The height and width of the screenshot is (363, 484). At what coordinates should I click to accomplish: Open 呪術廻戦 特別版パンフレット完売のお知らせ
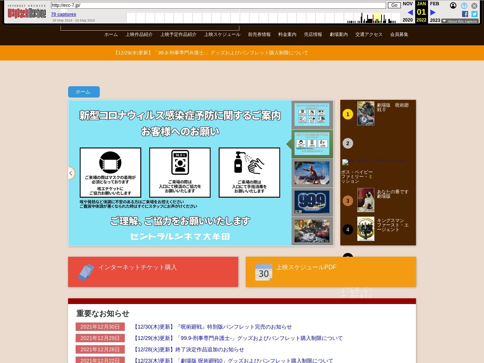(x=213, y=327)
